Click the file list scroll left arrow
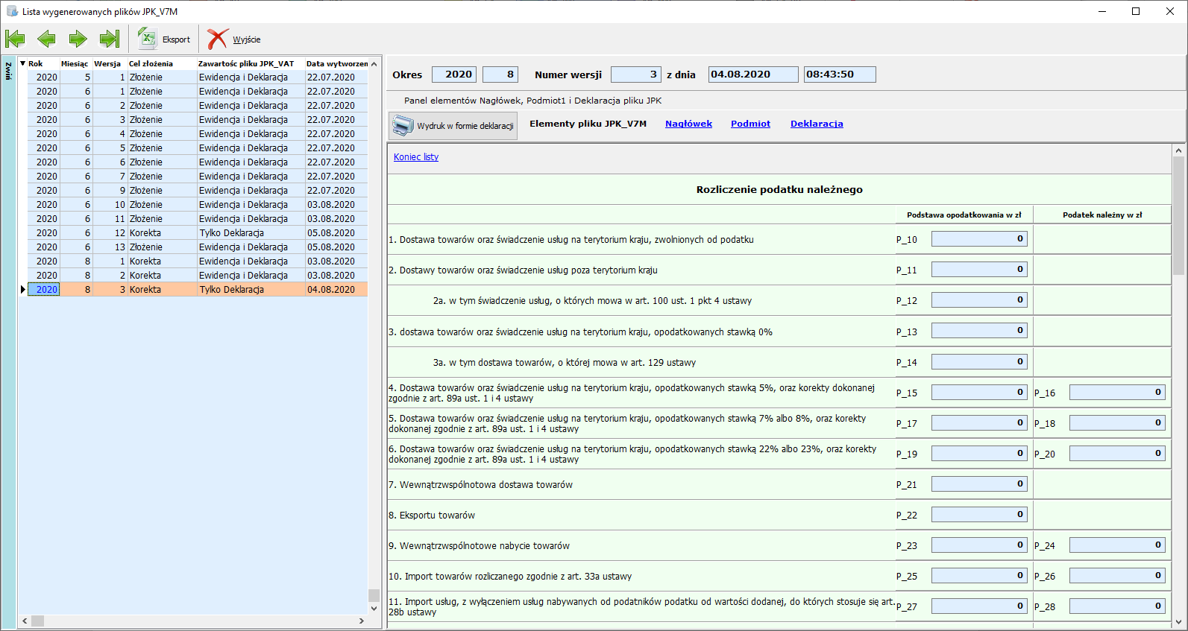Screen dimensions: 1188x631 [x=25, y=621]
